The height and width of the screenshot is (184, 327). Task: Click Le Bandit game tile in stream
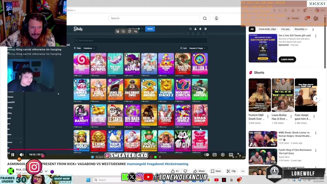(81, 115)
